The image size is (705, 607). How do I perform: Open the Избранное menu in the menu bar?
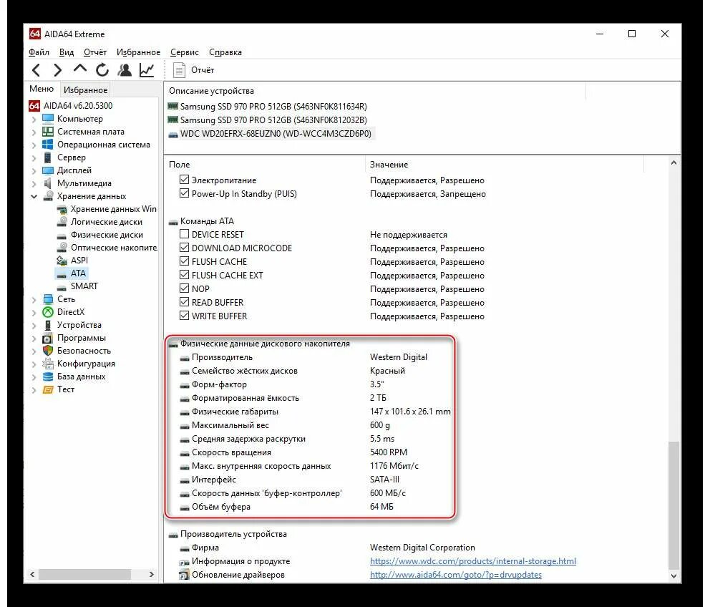pyautogui.click(x=138, y=52)
